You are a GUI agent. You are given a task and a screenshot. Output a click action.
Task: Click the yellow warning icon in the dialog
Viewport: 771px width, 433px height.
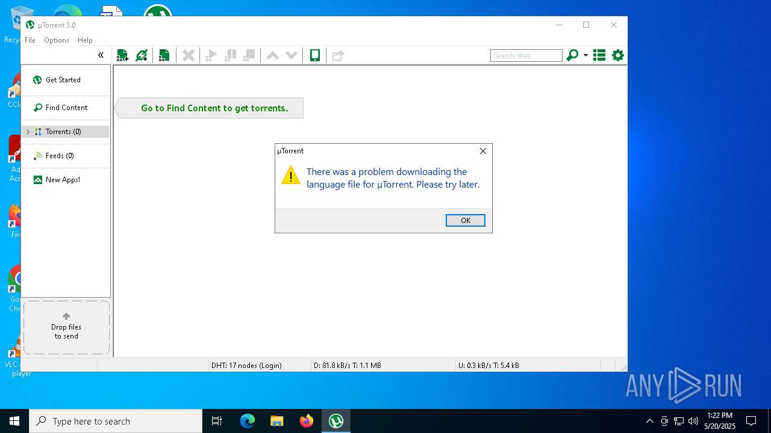click(x=291, y=175)
